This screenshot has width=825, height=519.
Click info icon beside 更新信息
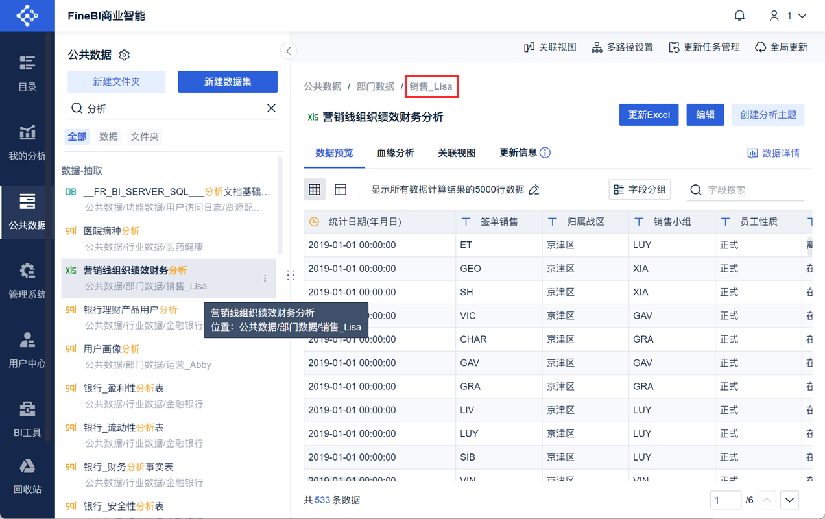pos(545,153)
